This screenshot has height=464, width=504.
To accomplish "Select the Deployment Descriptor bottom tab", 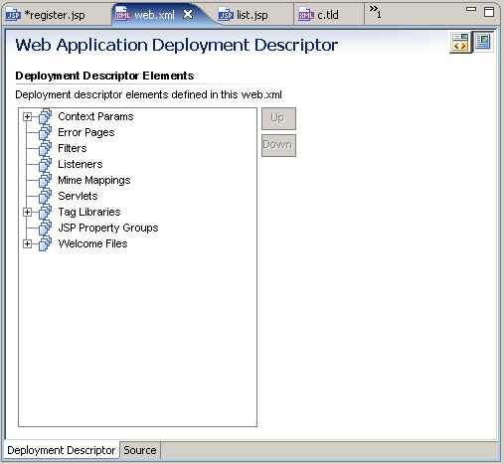I will 62,450.
